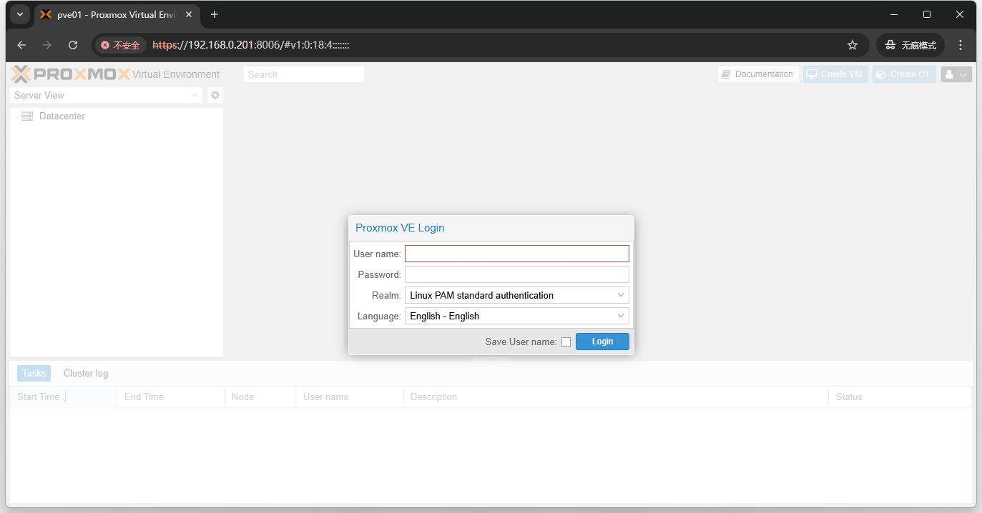Reload the page with refresh icon
982x513 pixels.
[73, 45]
